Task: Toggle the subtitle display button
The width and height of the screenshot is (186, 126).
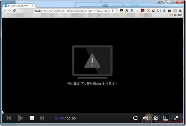Action: 166,118
